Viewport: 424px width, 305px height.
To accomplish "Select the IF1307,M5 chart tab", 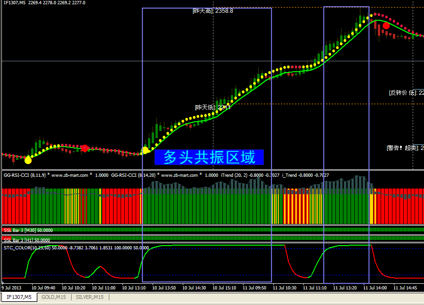I will coord(18,297).
